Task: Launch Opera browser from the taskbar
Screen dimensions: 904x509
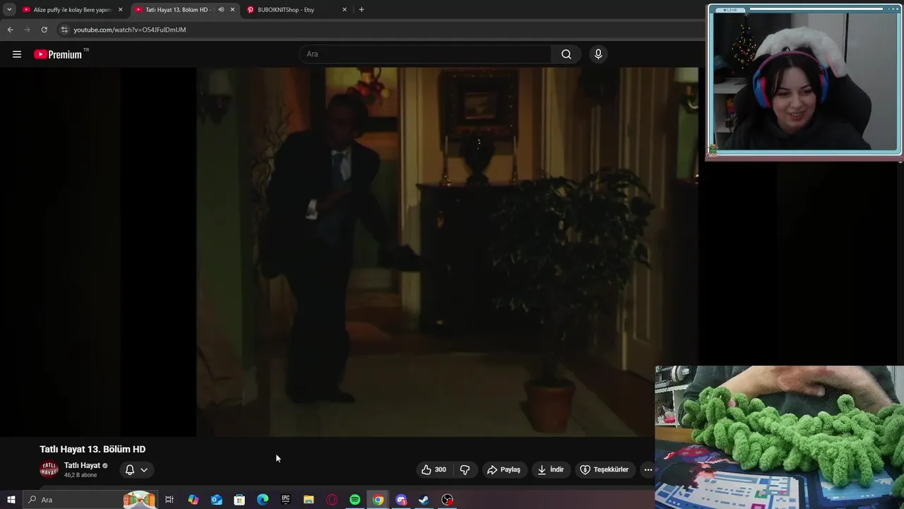Action: click(x=332, y=500)
